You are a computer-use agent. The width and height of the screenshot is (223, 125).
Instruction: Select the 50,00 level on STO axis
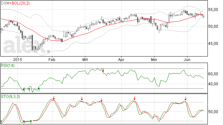[x=213, y=112]
